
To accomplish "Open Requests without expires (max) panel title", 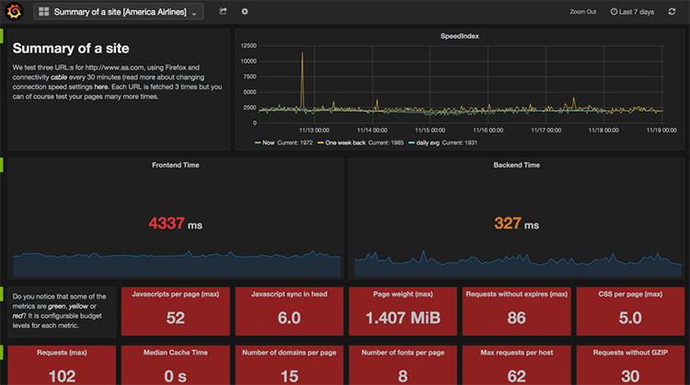I will 516,294.
